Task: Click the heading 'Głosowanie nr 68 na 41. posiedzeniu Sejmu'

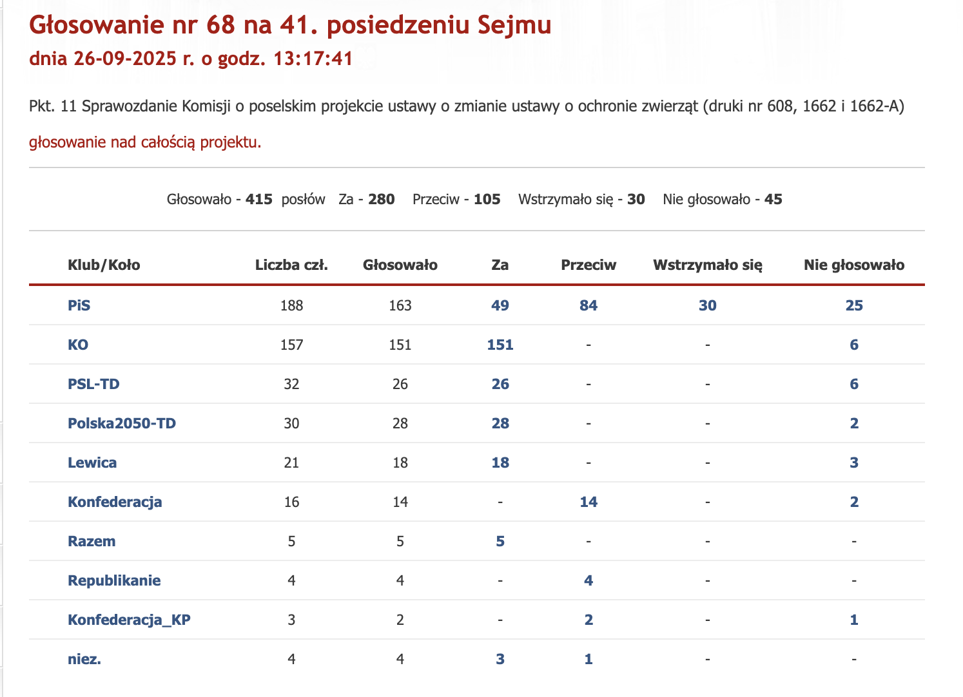Action: (290, 25)
